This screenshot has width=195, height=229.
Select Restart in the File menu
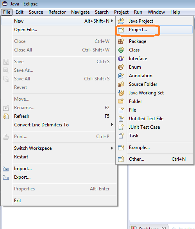pos(58,157)
